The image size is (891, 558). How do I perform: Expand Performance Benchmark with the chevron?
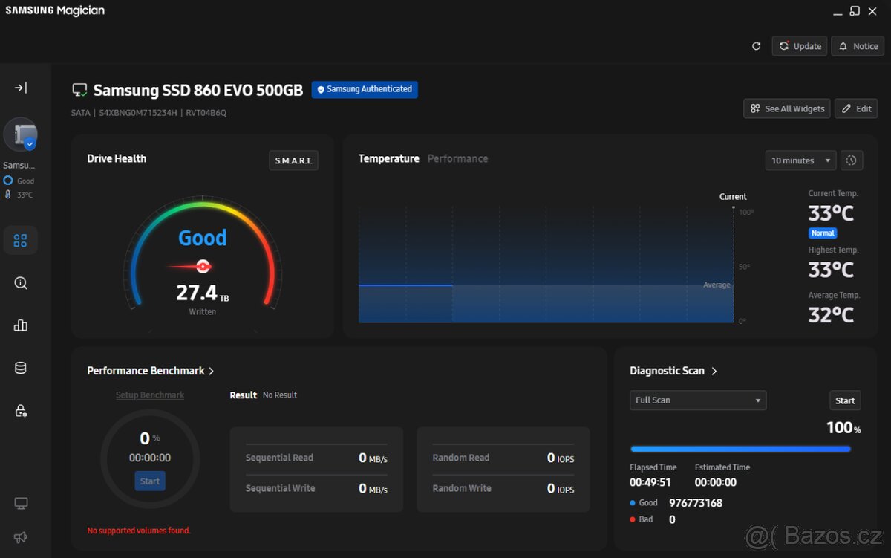pos(212,371)
